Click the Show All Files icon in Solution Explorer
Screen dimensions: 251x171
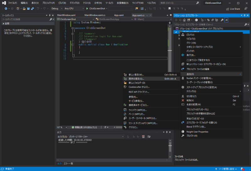(x=216, y=20)
